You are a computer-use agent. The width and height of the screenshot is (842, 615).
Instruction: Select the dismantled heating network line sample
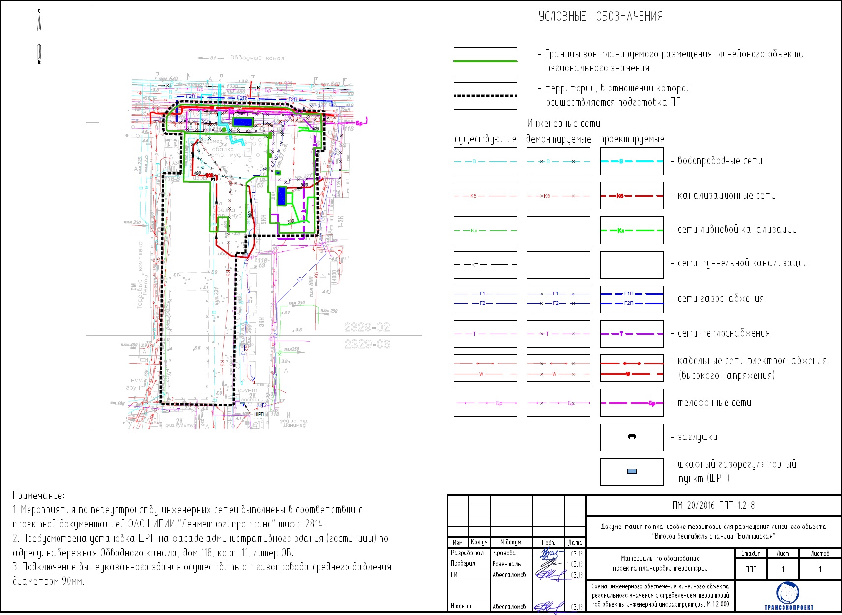click(558, 334)
